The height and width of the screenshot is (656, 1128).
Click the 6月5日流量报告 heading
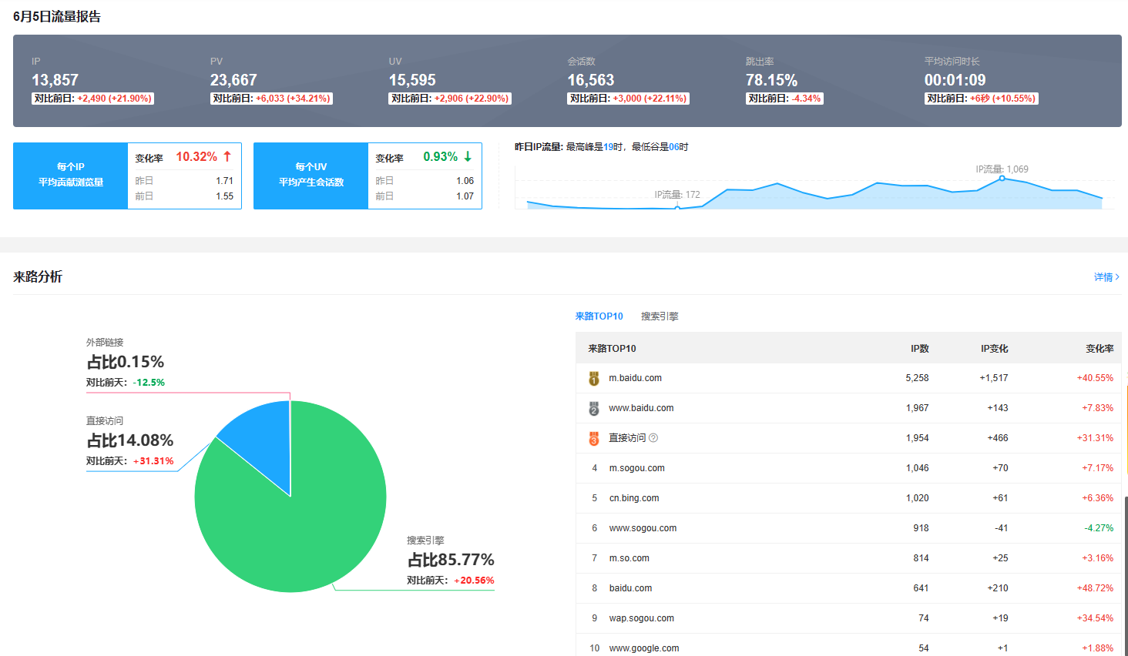coord(57,17)
